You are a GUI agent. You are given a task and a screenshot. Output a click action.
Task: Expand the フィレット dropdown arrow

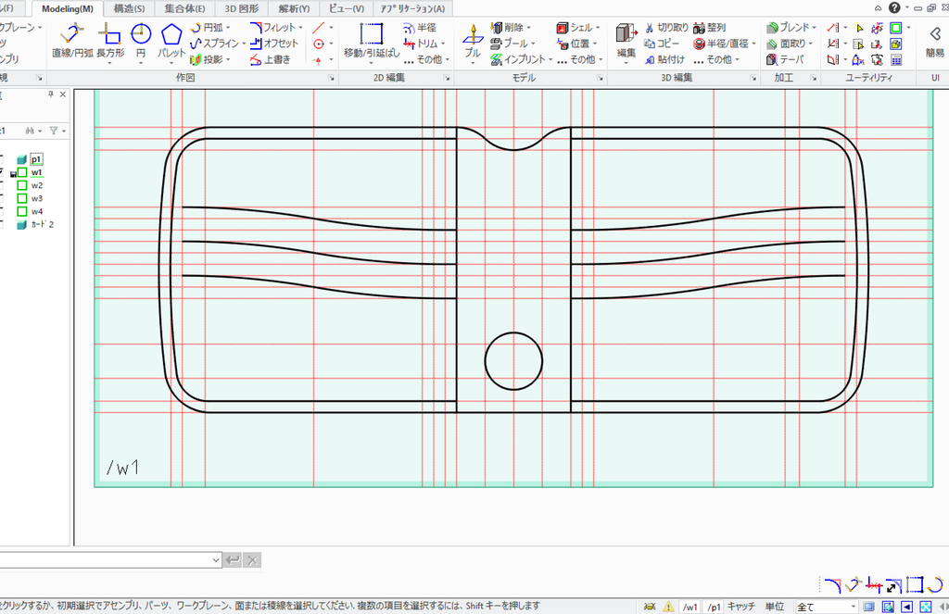300,28
